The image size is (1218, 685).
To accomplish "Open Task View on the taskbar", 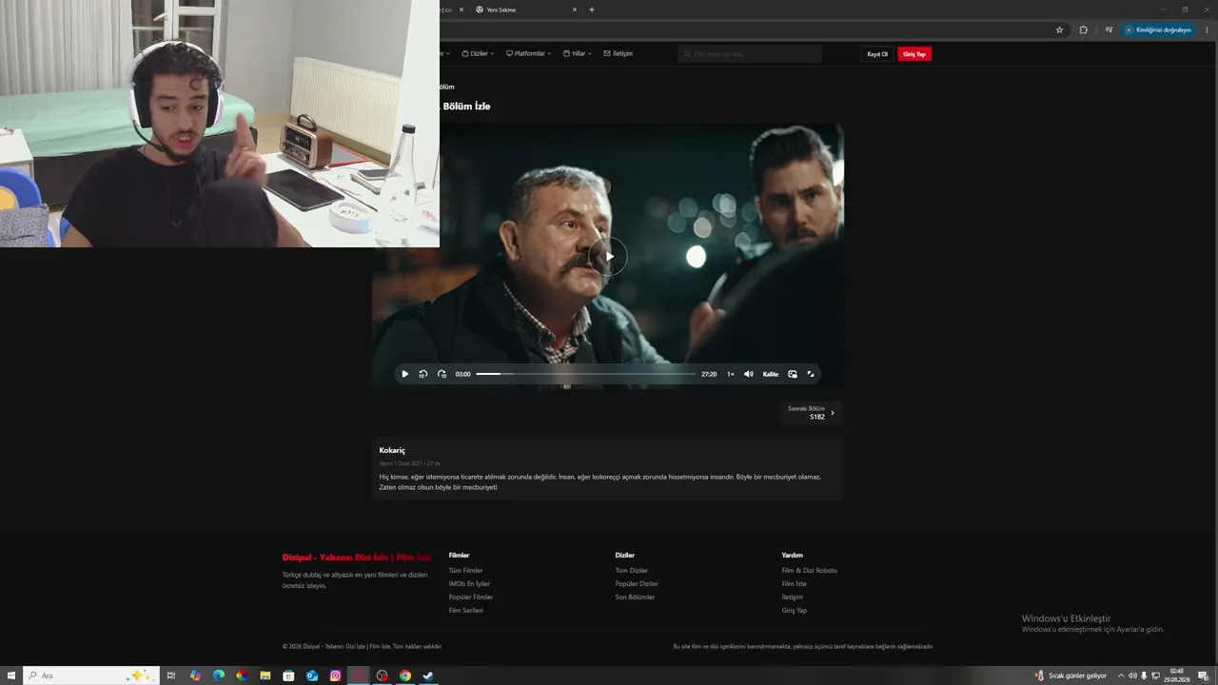I will (171, 675).
